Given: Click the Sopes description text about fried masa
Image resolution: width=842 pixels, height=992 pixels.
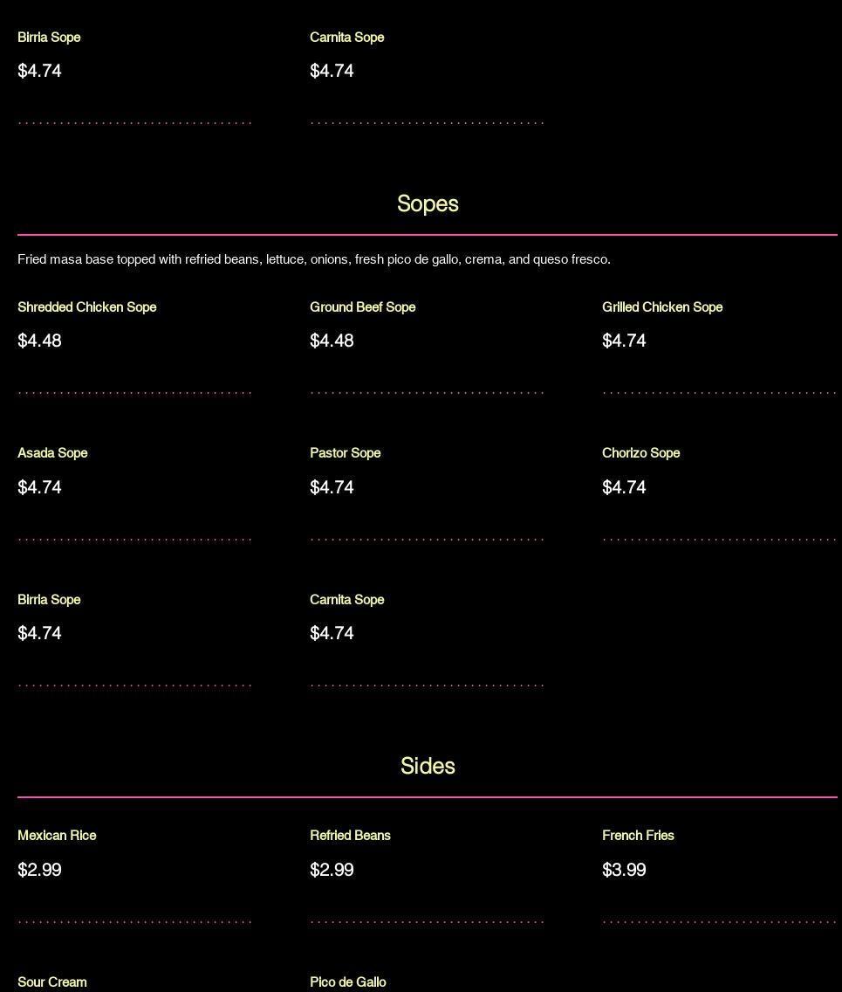Looking at the screenshot, I should pos(314,259).
